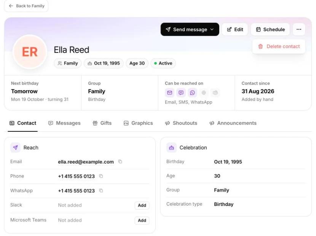Click the Celebration type value Birthday
Viewport: 316px width, 236px height.
pos(224,204)
